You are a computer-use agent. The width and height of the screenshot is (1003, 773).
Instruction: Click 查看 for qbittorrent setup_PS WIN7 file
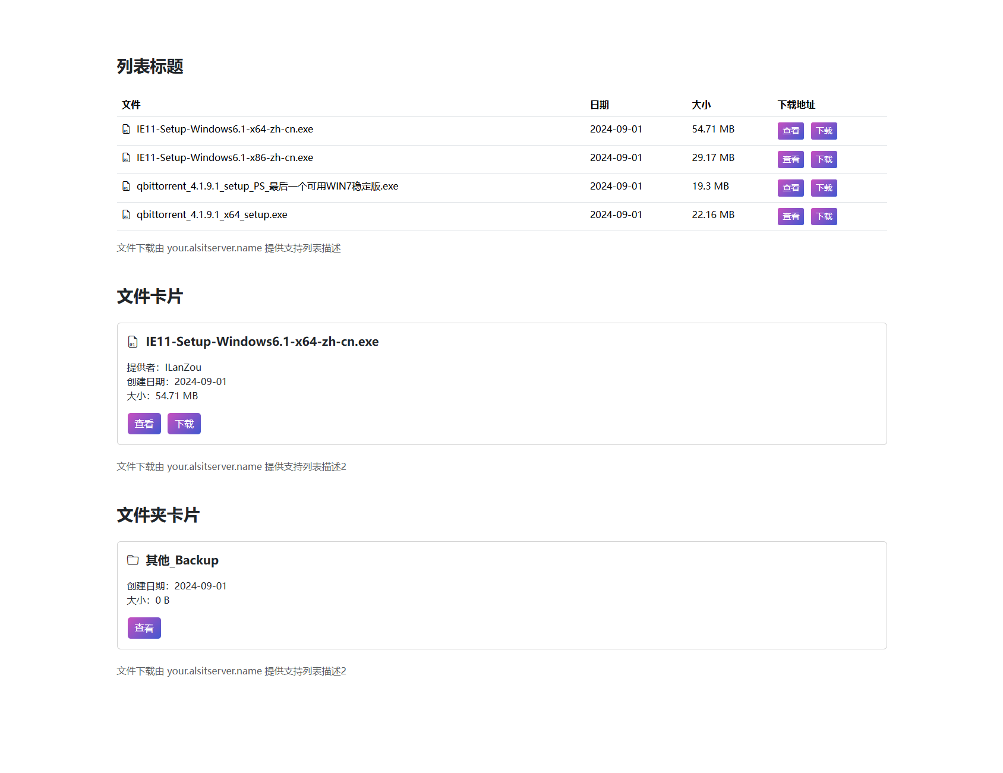tap(790, 188)
